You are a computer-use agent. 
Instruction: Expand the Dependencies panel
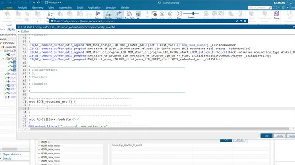[12, 154]
